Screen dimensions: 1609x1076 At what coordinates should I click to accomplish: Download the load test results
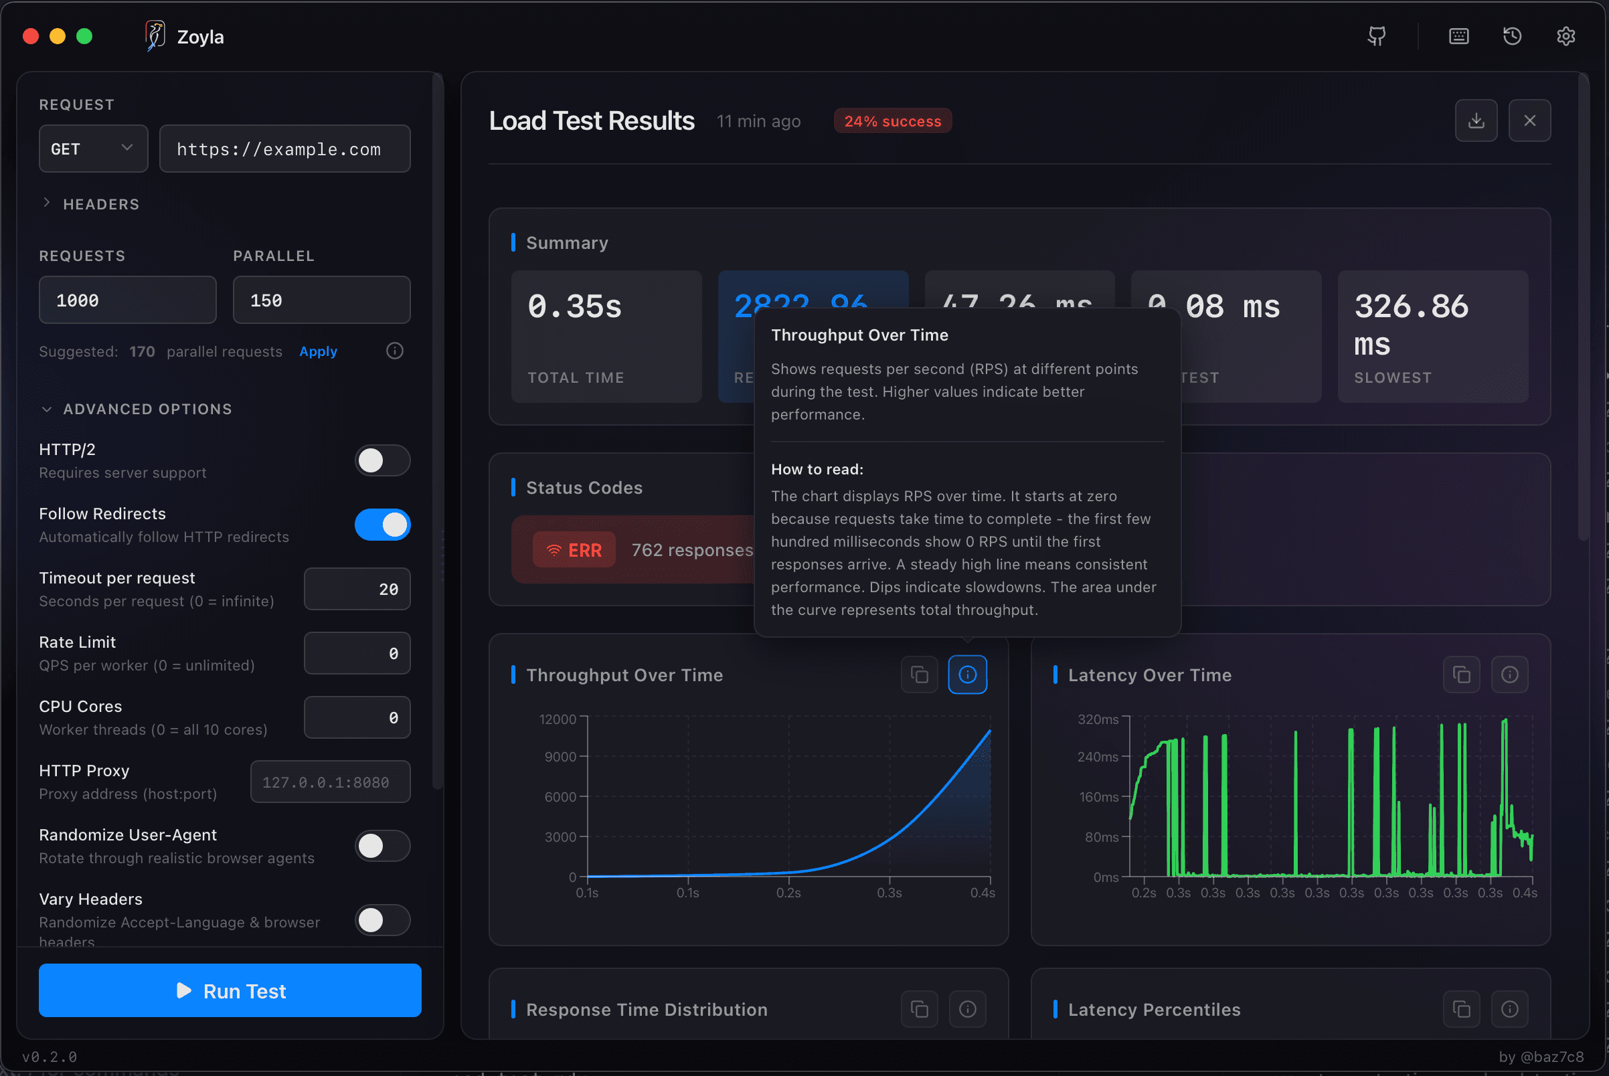pos(1476,120)
